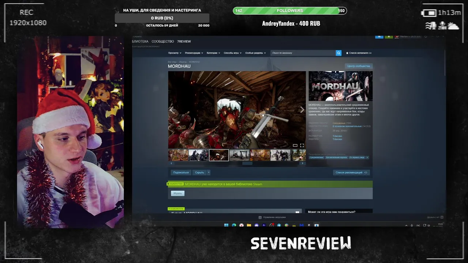Select the От первого лица tag
Viewport: 468px width, 263px height.
pyautogui.click(x=357, y=157)
